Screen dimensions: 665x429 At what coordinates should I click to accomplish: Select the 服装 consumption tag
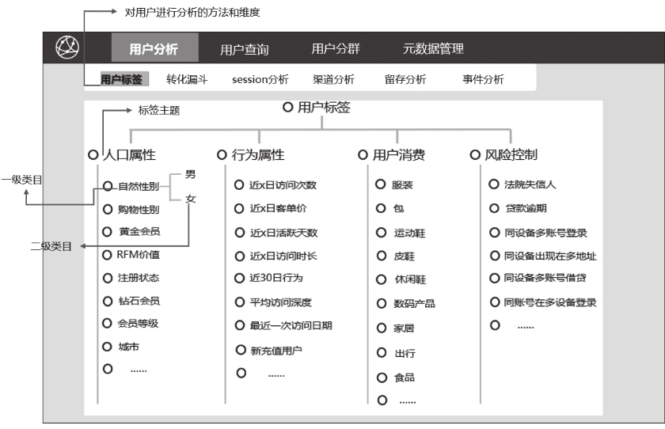394,184
